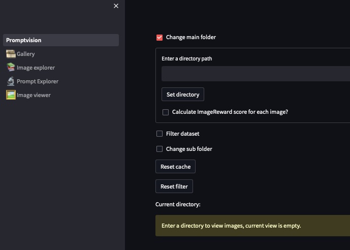The height and width of the screenshot is (250, 350).
Task: Click the Gallery picture-frame icon
Action: click(11, 54)
